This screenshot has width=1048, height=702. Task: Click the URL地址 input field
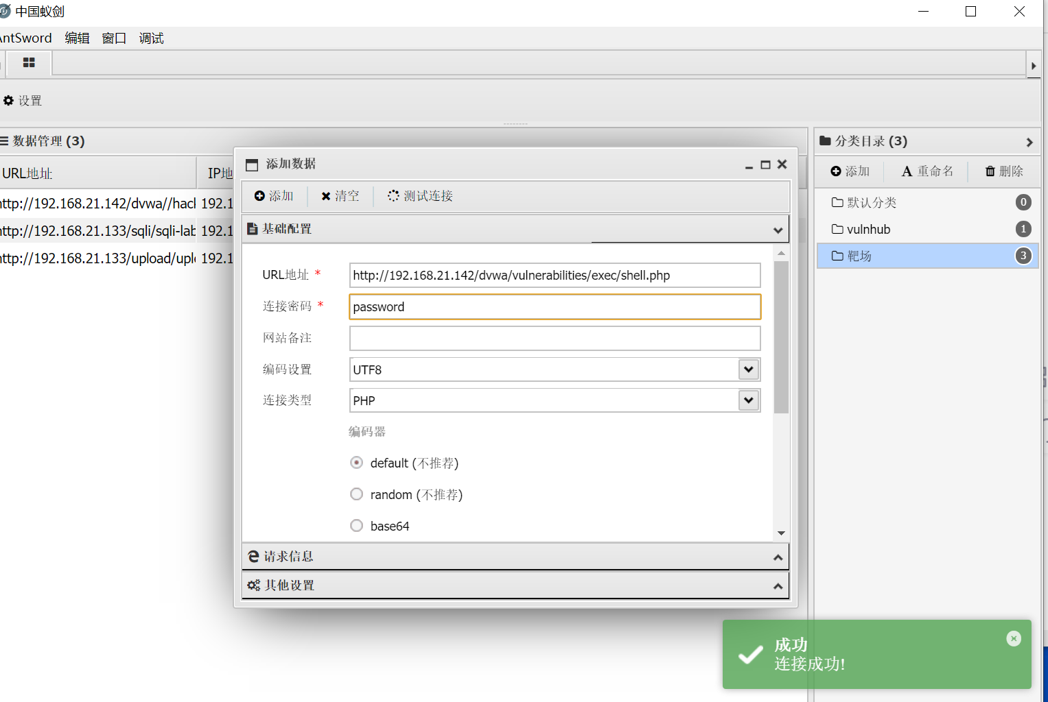point(555,276)
